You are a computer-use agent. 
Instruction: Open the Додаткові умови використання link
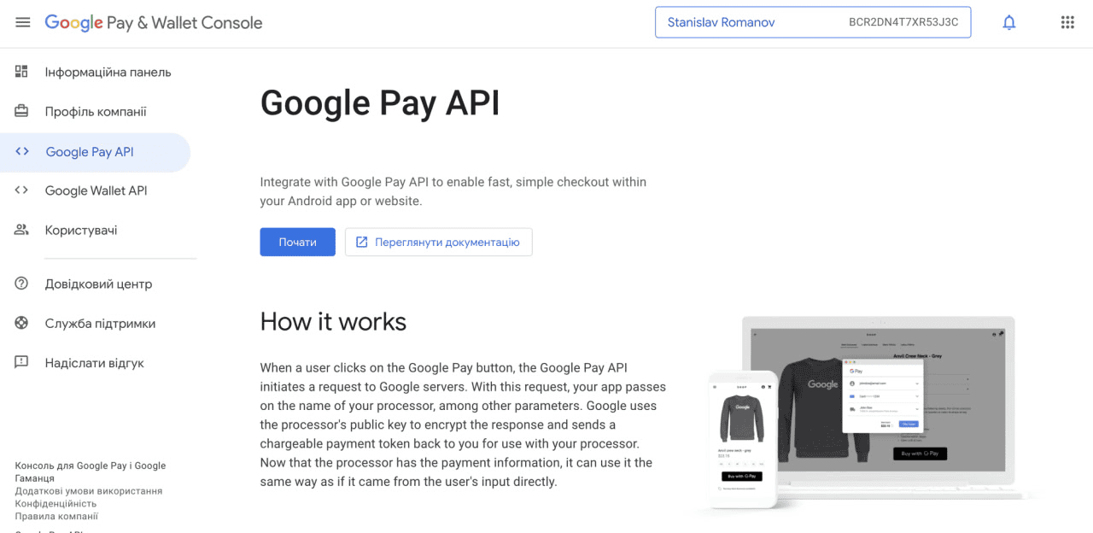(88, 491)
